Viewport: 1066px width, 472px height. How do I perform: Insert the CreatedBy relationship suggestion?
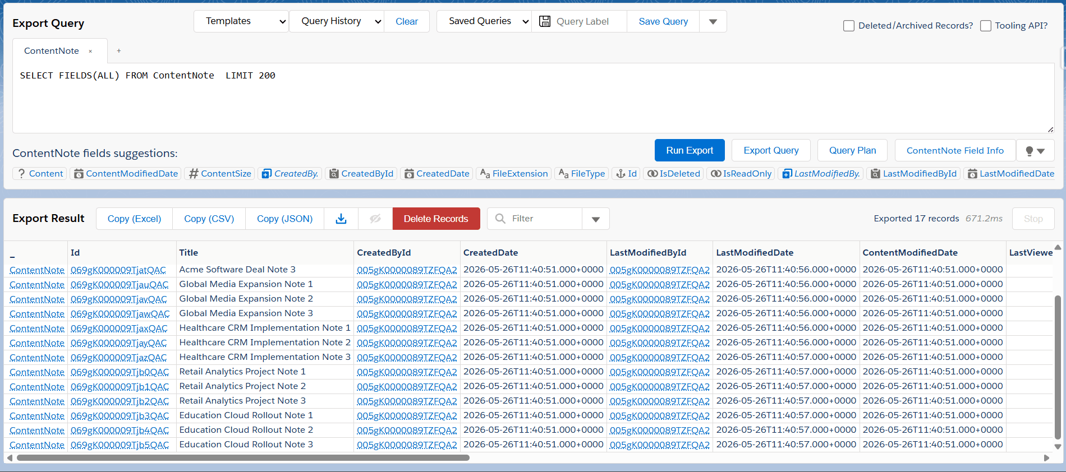[290, 174]
